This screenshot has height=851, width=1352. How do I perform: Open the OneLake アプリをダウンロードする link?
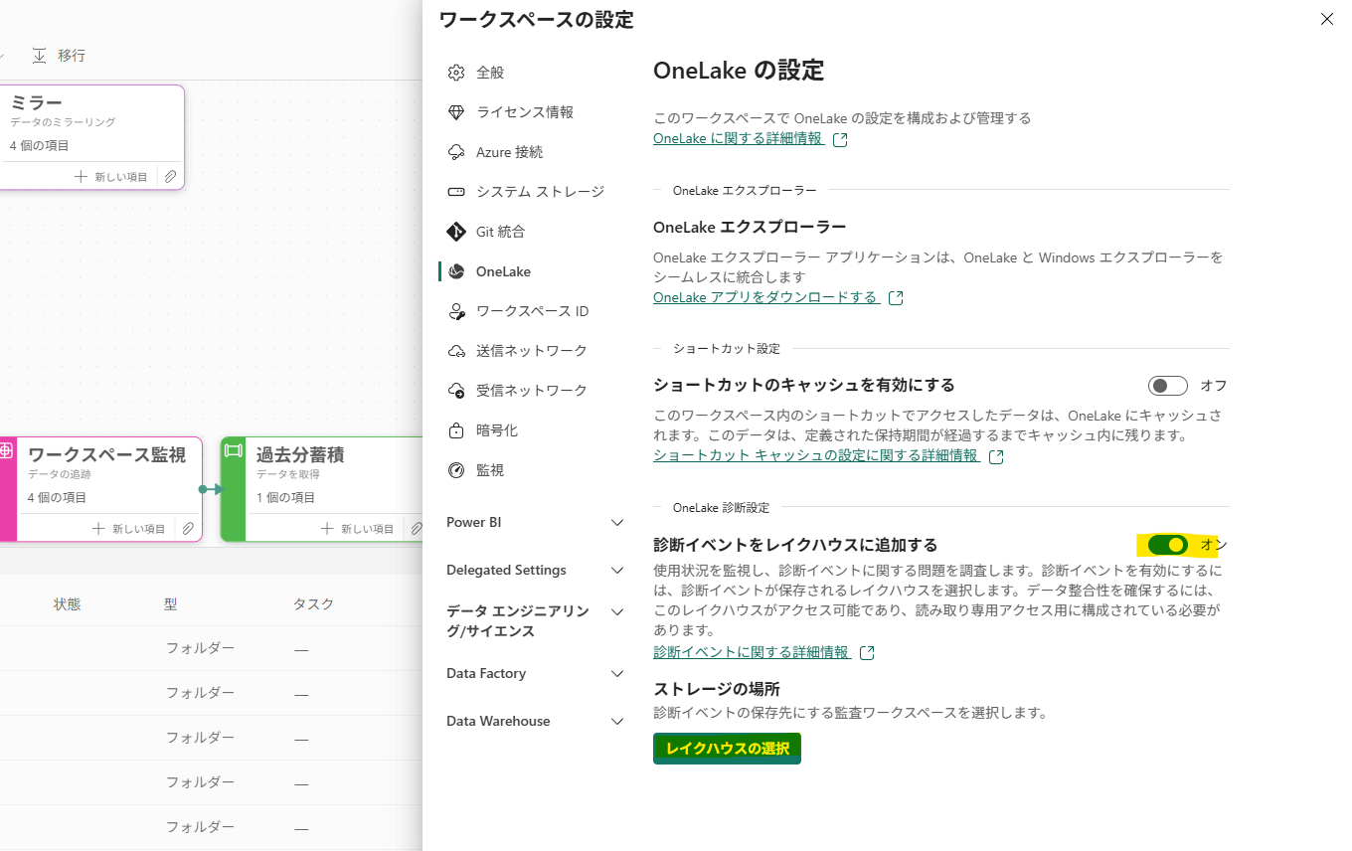[x=766, y=297]
